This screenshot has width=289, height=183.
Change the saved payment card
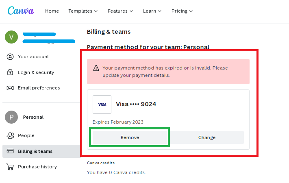click(x=207, y=137)
